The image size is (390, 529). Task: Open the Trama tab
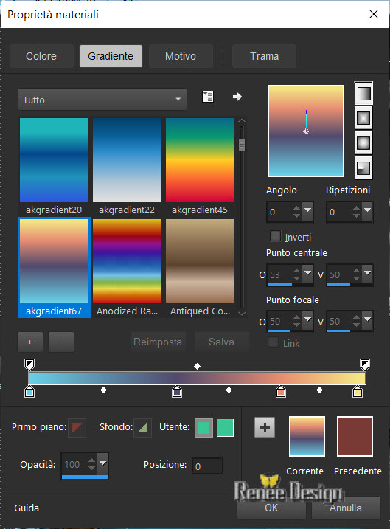click(264, 56)
